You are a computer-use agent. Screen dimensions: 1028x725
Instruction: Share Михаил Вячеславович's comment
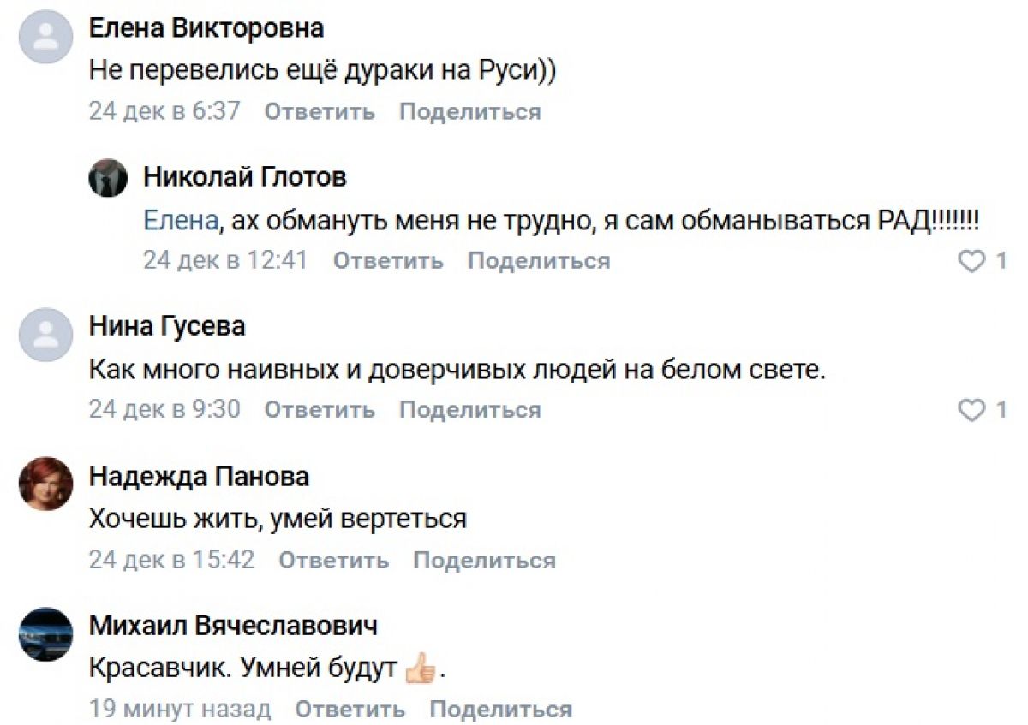click(500, 710)
